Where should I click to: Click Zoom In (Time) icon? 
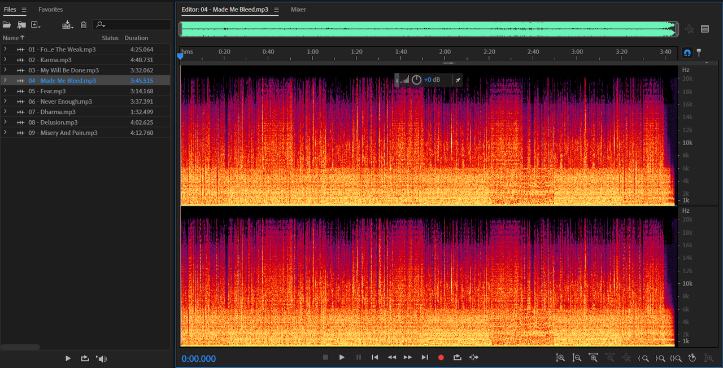(593, 358)
